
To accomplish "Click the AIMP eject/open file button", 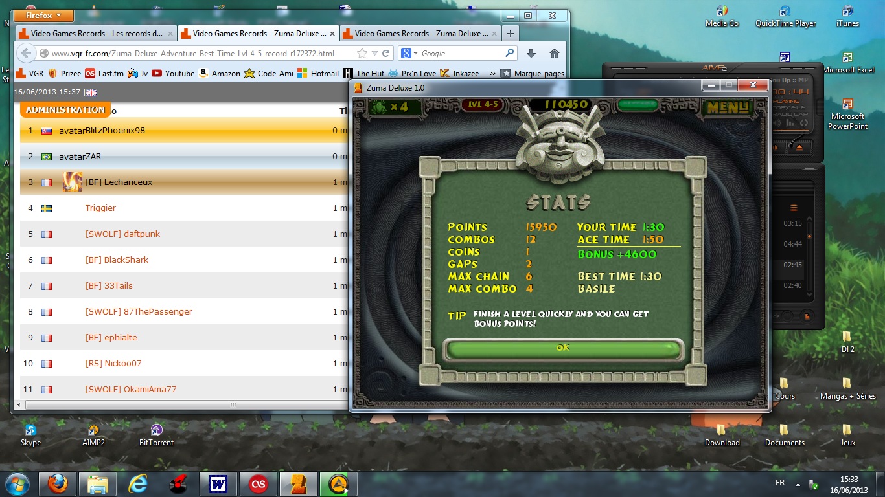I will tap(799, 148).
